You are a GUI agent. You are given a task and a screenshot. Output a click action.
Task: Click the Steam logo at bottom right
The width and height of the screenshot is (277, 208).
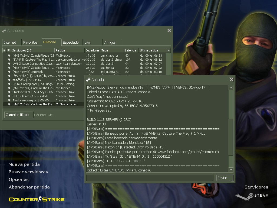(252, 197)
